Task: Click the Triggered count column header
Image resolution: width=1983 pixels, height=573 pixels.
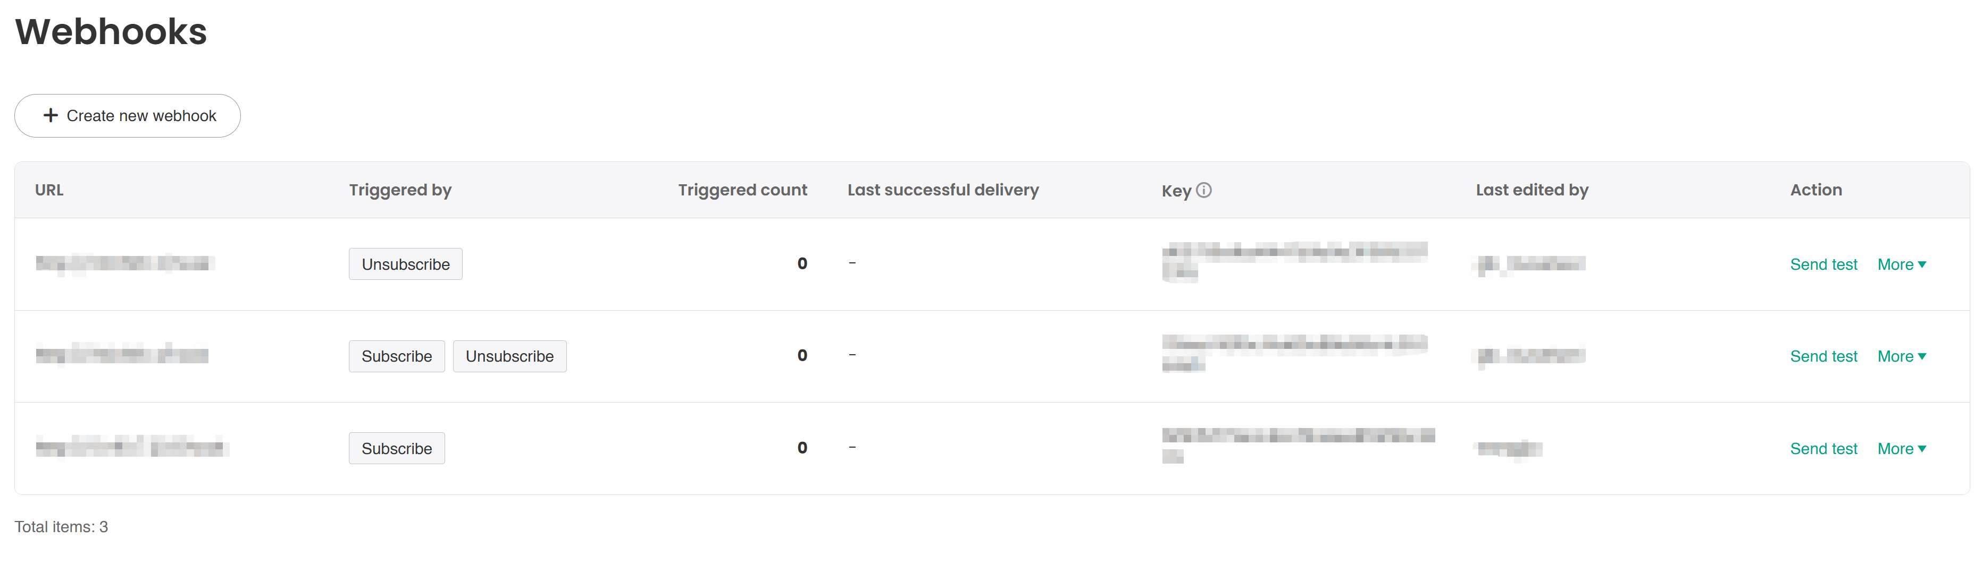Action: click(742, 190)
